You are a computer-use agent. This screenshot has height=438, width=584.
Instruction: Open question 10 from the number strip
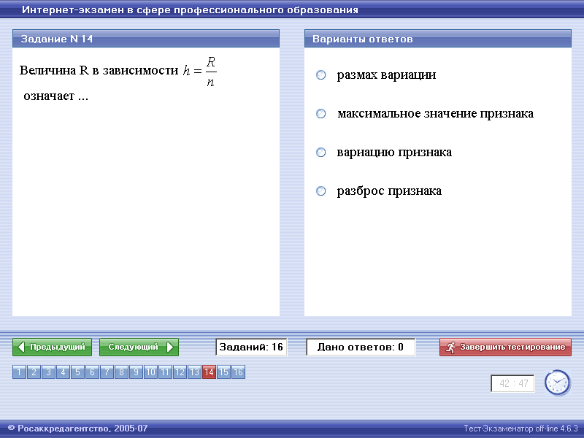pyautogui.click(x=150, y=372)
